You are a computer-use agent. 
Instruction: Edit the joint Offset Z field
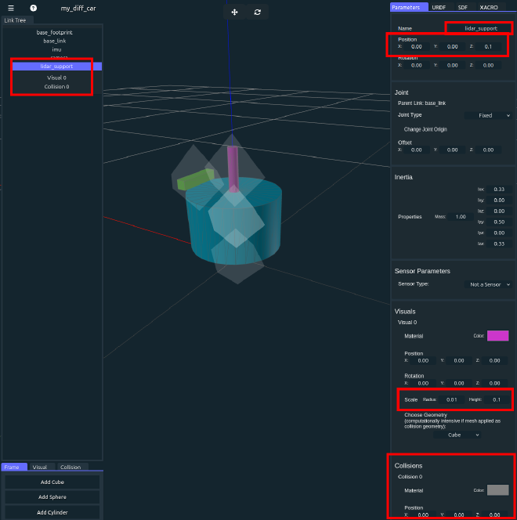488,150
